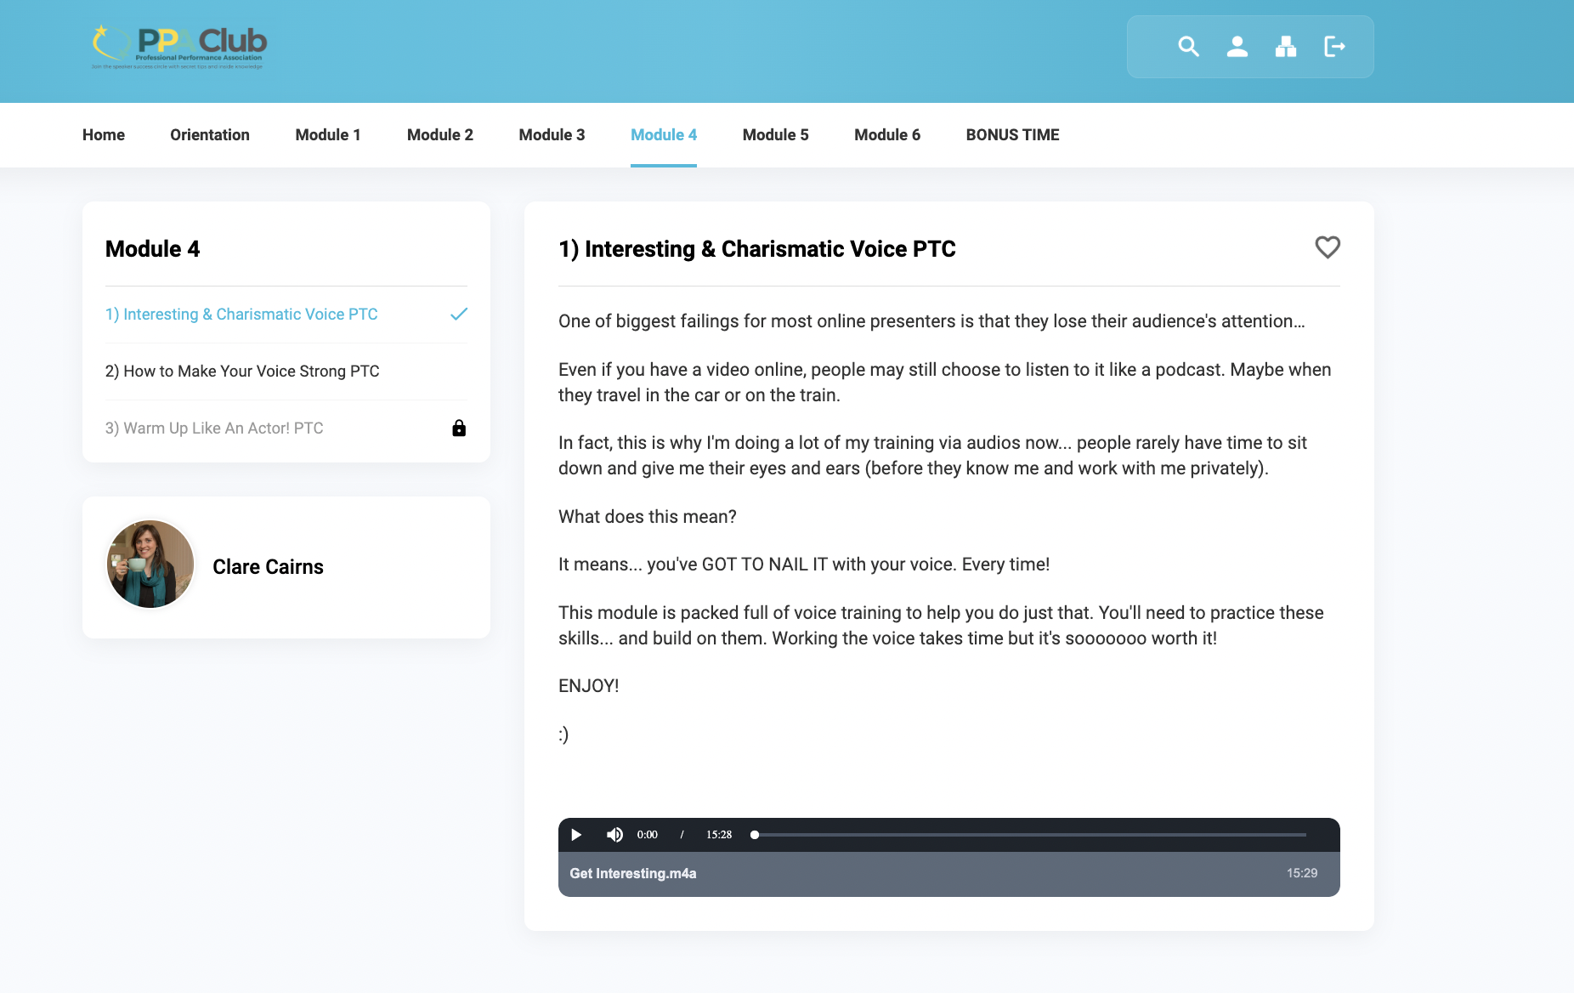Open the Orientation tab
The height and width of the screenshot is (993, 1574).
click(x=210, y=135)
